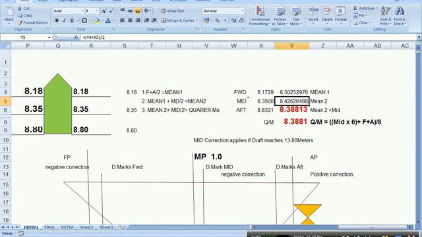Apply borders with the Borders icon
This screenshot has width=422, height=237.
(x=84, y=20)
